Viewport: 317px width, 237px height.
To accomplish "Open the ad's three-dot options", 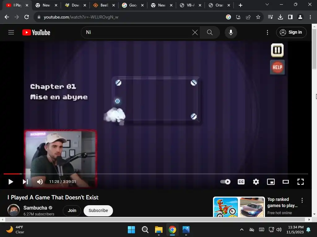I will click(x=302, y=200).
